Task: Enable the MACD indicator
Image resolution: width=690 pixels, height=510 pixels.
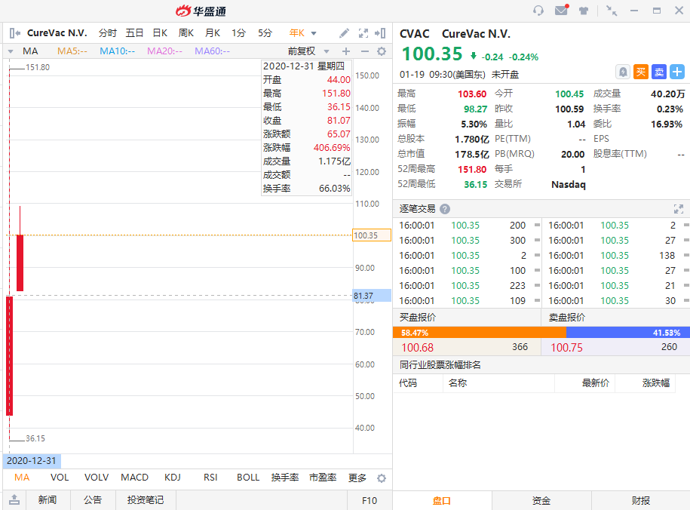Action: tap(134, 478)
